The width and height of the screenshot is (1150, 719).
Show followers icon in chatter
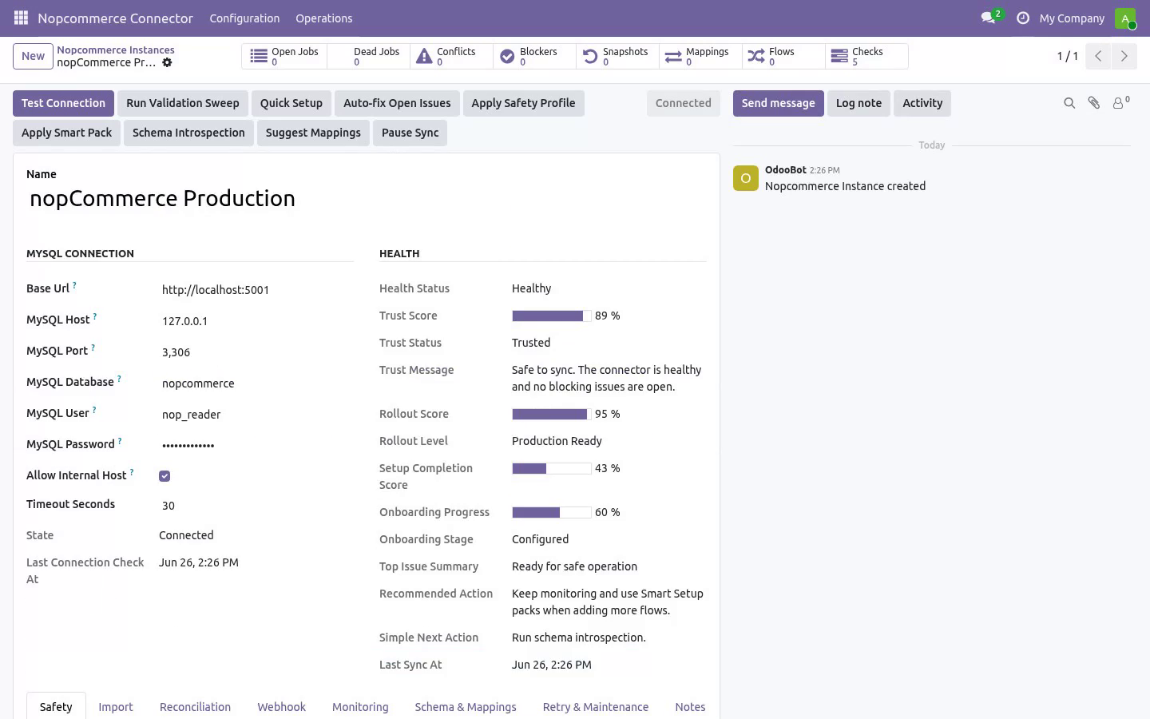pos(1121,102)
